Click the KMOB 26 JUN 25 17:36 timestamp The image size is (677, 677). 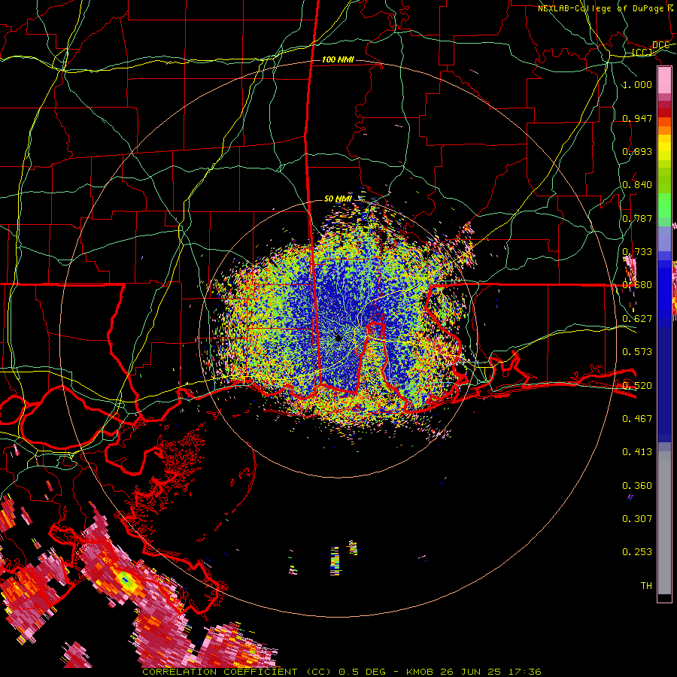tap(474, 672)
